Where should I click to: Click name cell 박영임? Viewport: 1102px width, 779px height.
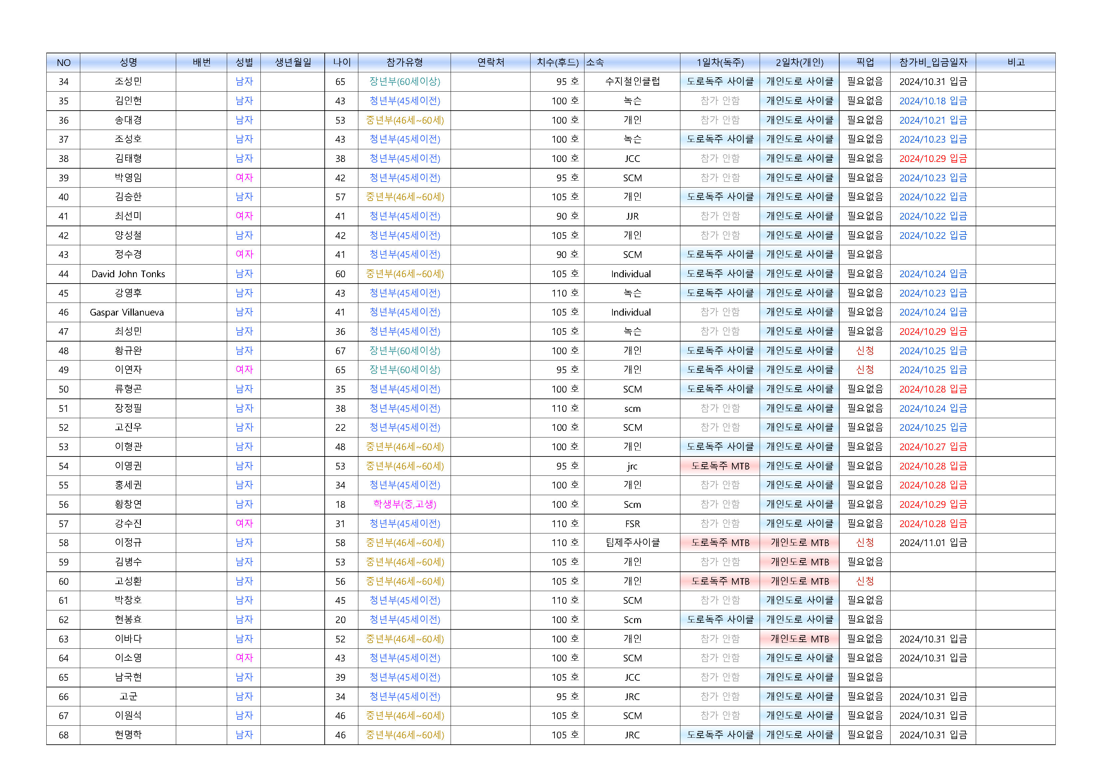pyautogui.click(x=128, y=178)
